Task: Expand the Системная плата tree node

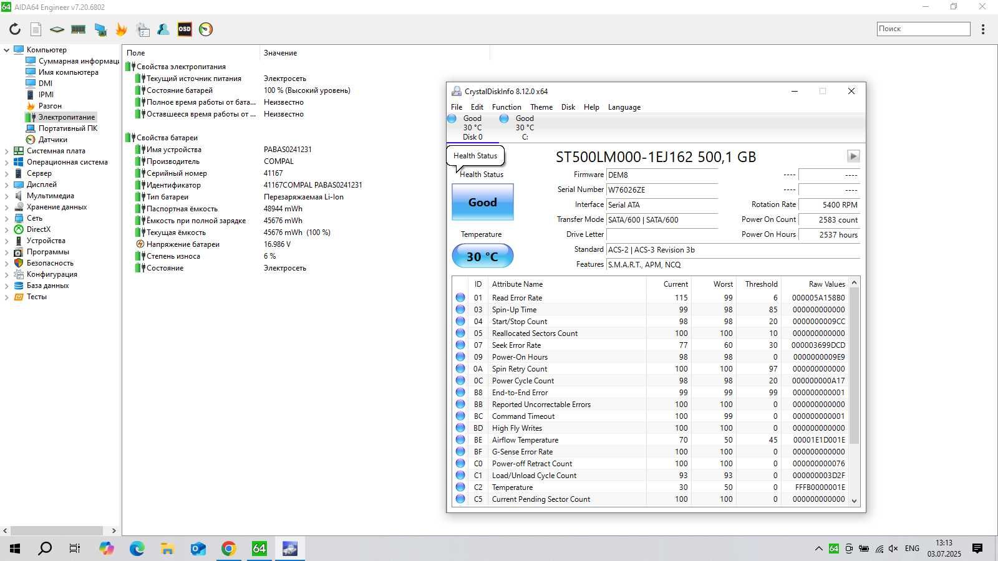Action: point(6,151)
